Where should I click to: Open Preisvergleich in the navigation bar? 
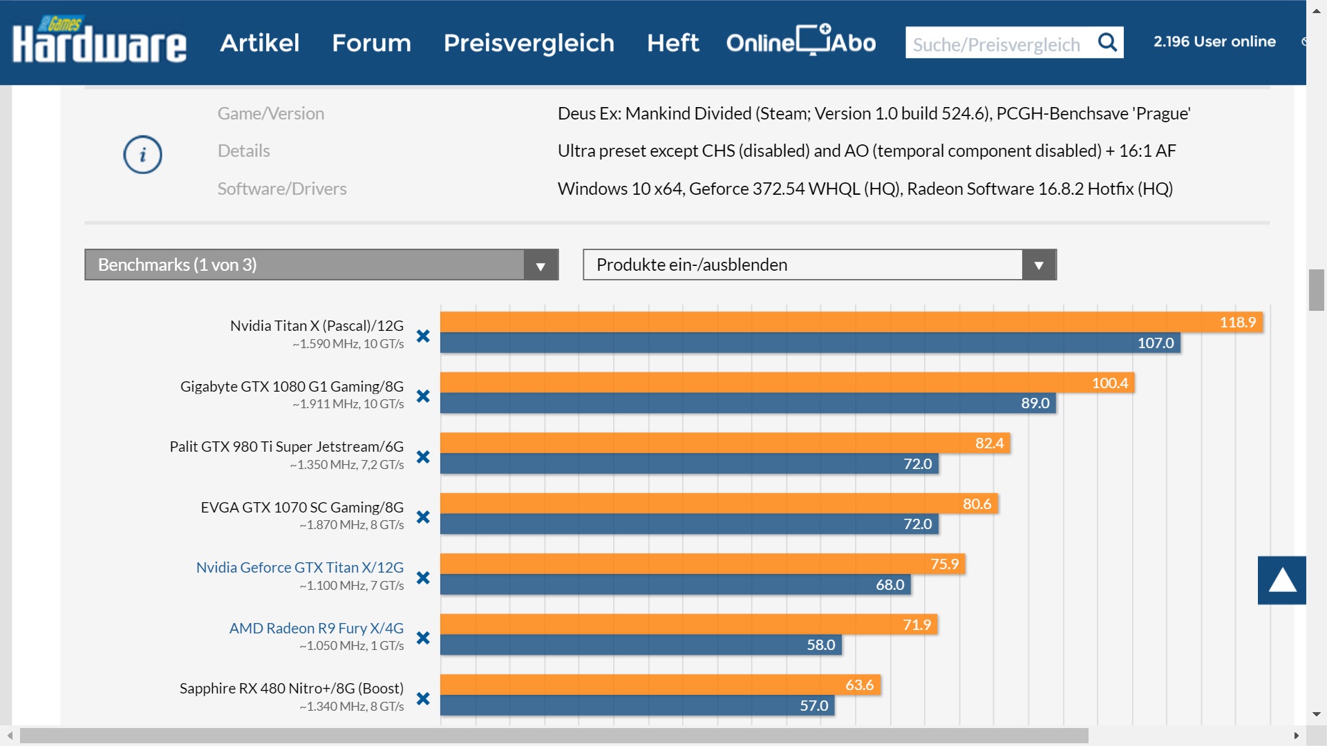pos(529,43)
